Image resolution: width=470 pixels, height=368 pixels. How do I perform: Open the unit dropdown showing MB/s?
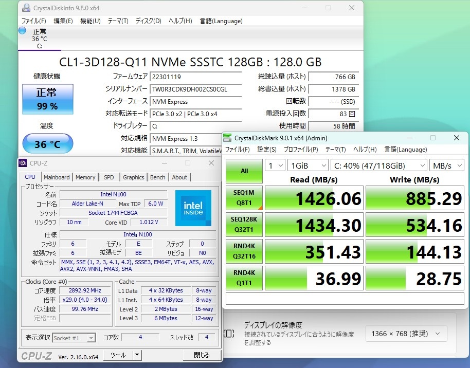tap(447, 165)
